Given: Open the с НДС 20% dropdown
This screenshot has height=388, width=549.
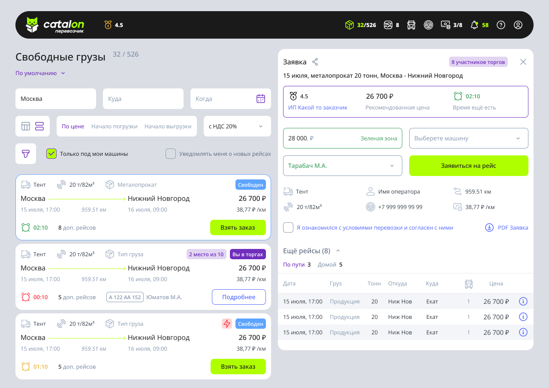Looking at the screenshot, I should point(237,126).
